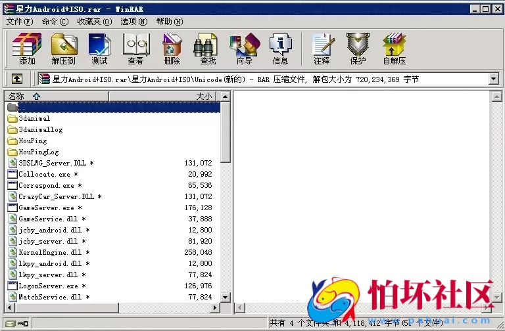Click the 解压到 (Extract To) icon
The width and height of the screenshot is (505, 331).
pyautogui.click(x=63, y=49)
